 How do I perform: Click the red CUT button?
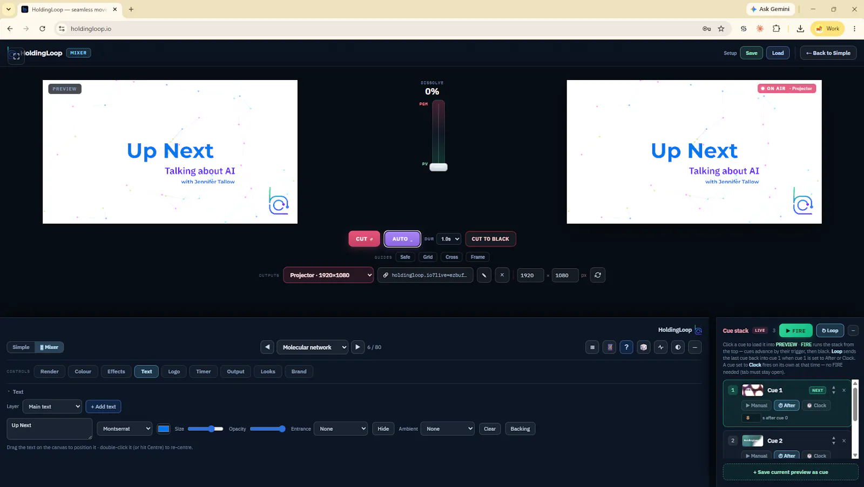coord(364,239)
